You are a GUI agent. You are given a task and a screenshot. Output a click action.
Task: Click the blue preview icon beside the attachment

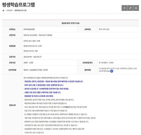tap(112, 71)
